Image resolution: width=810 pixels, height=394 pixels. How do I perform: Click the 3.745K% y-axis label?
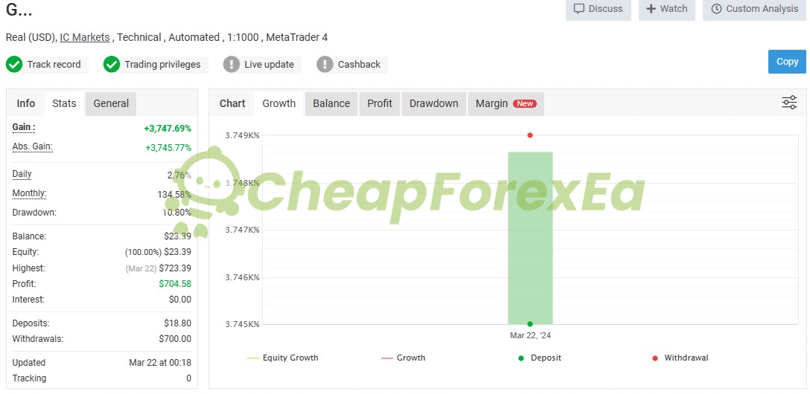pyautogui.click(x=242, y=324)
